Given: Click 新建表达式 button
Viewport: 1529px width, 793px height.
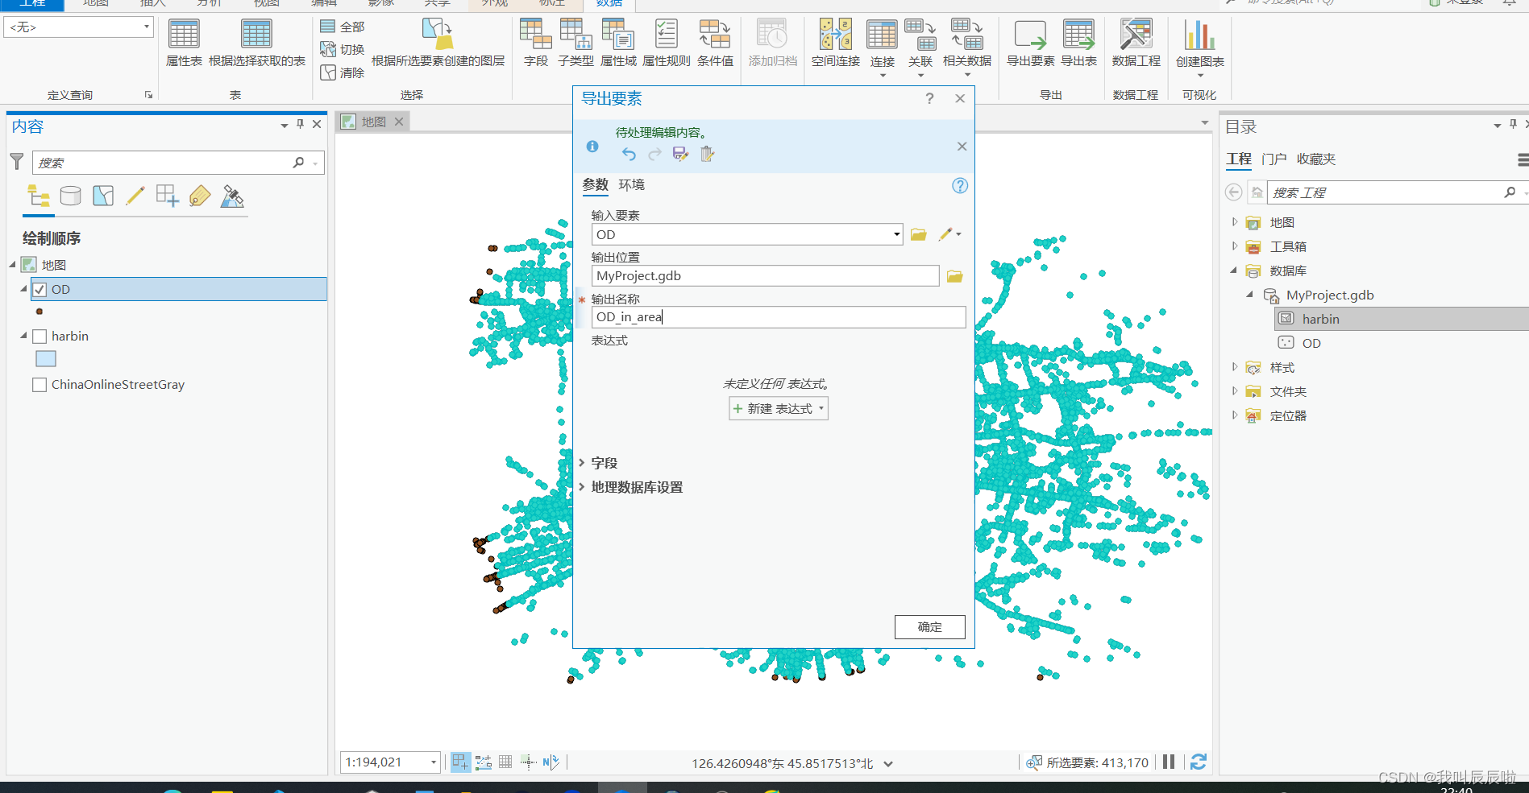Looking at the screenshot, I should point(779,409).
